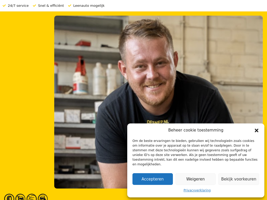The height and width of the screenshot is (200, 267).
Task: Click the checkmark beside 24/7 service
Action: pos(4,6)
